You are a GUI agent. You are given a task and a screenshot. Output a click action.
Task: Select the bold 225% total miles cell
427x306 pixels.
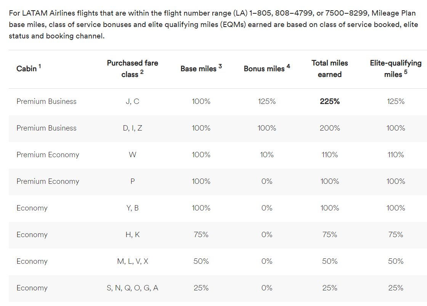tap(330, 102)
